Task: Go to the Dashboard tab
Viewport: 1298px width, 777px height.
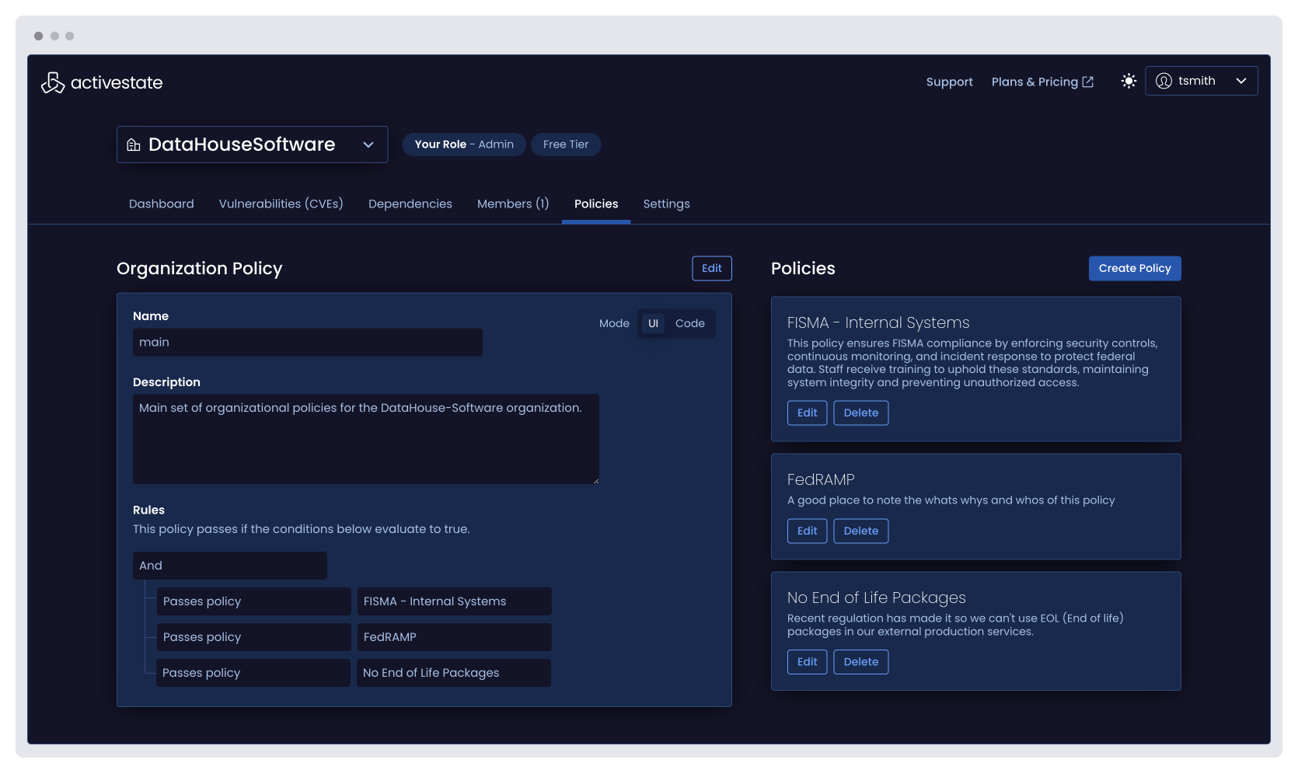Action: [162, 204]
